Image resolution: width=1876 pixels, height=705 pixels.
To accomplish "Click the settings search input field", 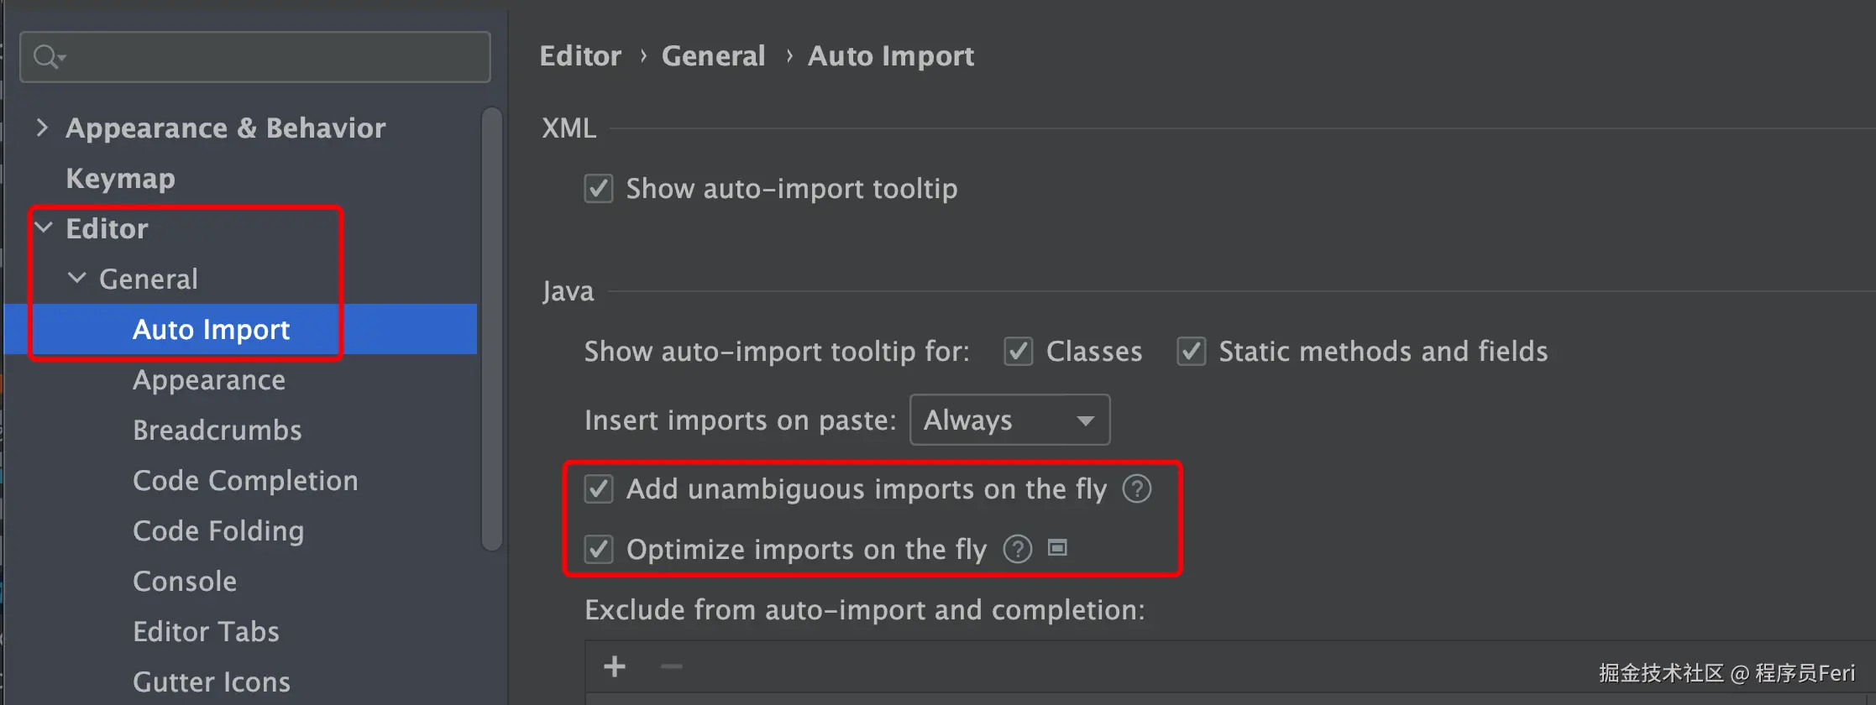I will point(269,57).
